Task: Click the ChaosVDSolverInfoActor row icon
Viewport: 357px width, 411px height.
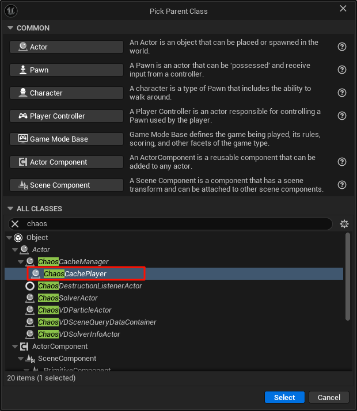Action: (30, 334)
